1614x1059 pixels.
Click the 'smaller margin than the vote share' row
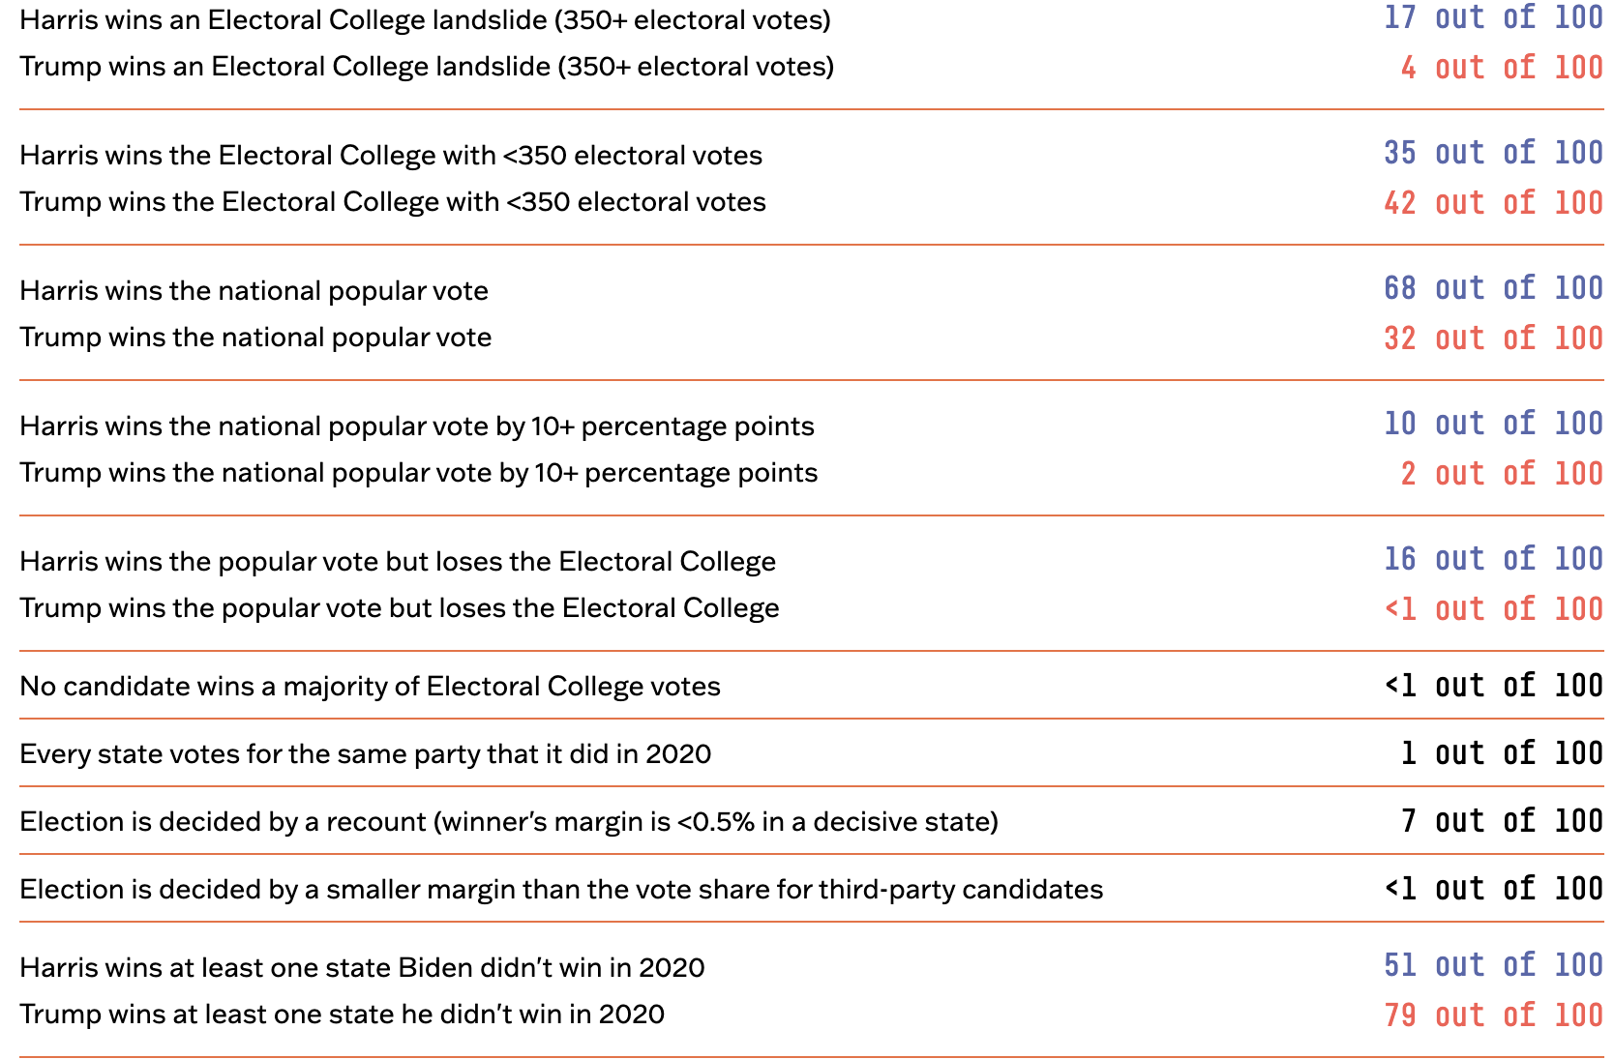coord(561,890)
